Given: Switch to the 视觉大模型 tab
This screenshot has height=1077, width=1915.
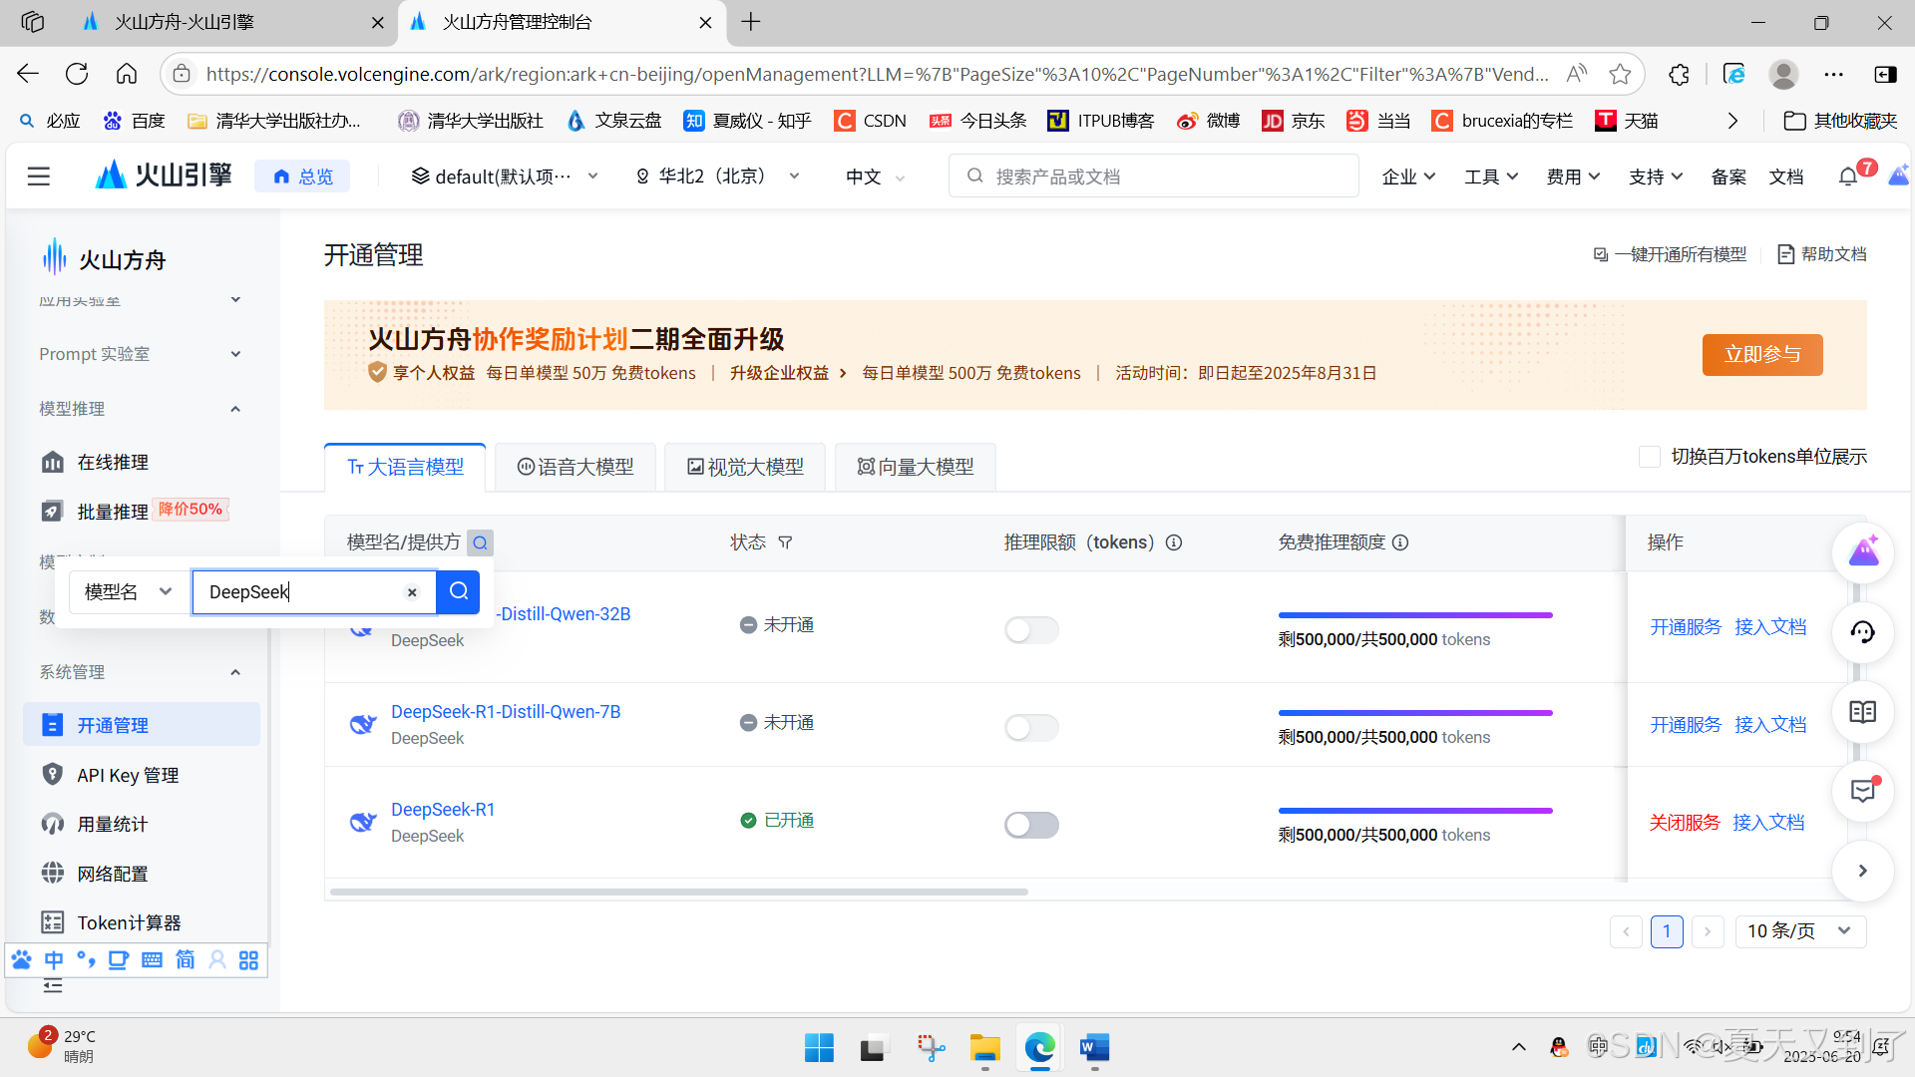Looking at the screenshot, I should tap(745, 467).
